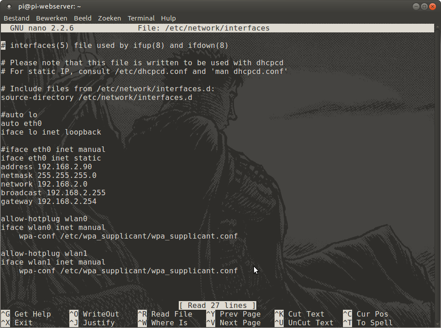Click the terminal scrollbar on right edge
Screen dimensions: 441x328
[x=438, y=175]
